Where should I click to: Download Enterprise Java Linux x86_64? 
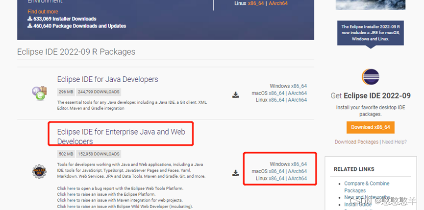tap(276, 178)
